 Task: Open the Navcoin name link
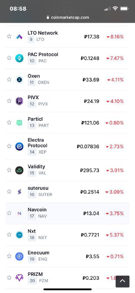[37, 209]
